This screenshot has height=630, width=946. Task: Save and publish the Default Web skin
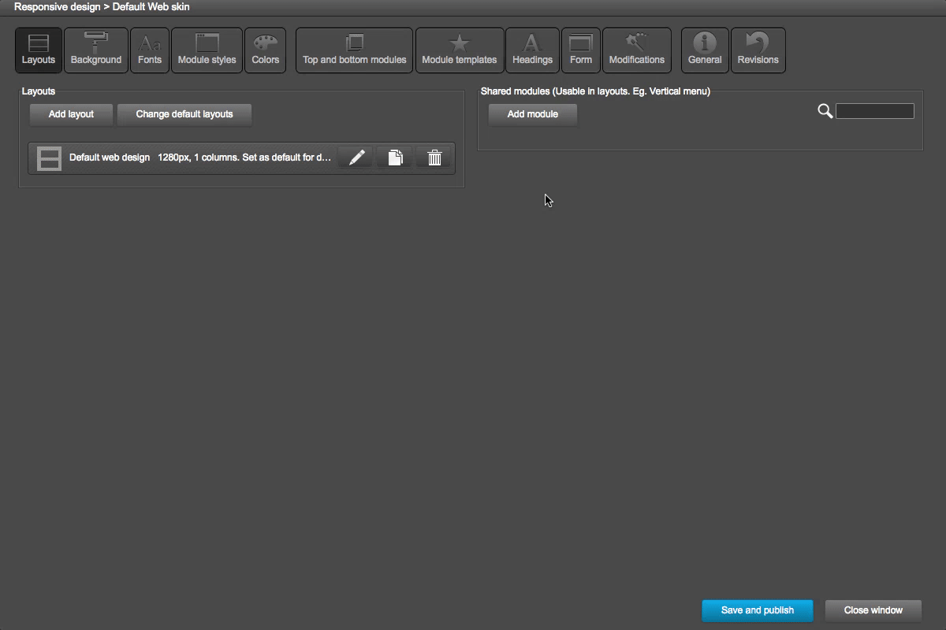[757, 610]
